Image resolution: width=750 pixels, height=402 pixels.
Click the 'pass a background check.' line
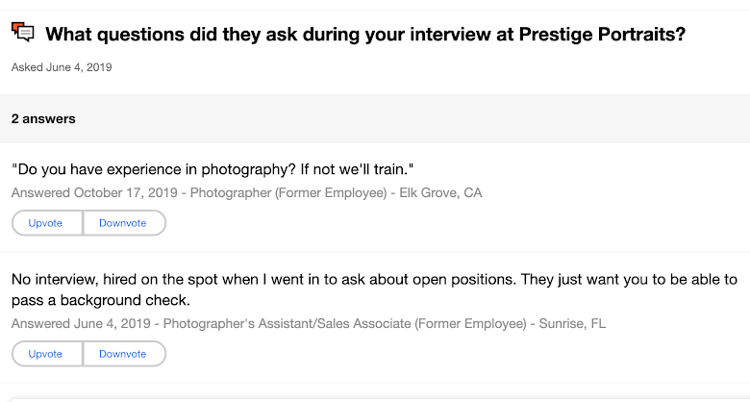tap(101, 300)
